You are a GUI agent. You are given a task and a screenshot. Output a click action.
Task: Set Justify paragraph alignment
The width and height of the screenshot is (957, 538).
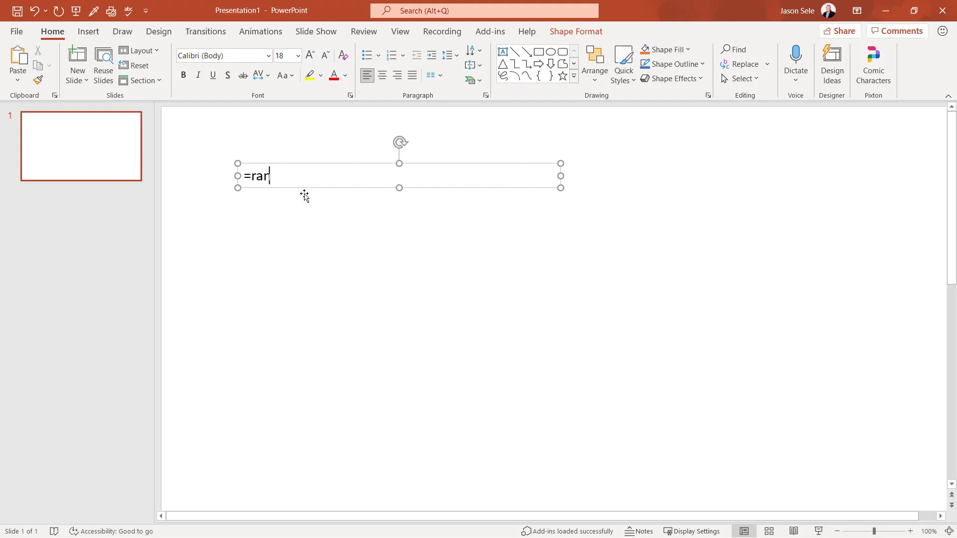412,75
